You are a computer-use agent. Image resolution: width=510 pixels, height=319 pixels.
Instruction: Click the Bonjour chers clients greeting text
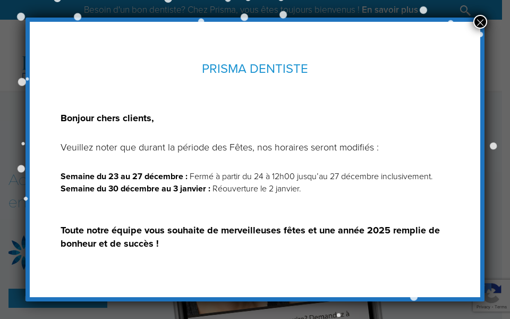(107, 118)
